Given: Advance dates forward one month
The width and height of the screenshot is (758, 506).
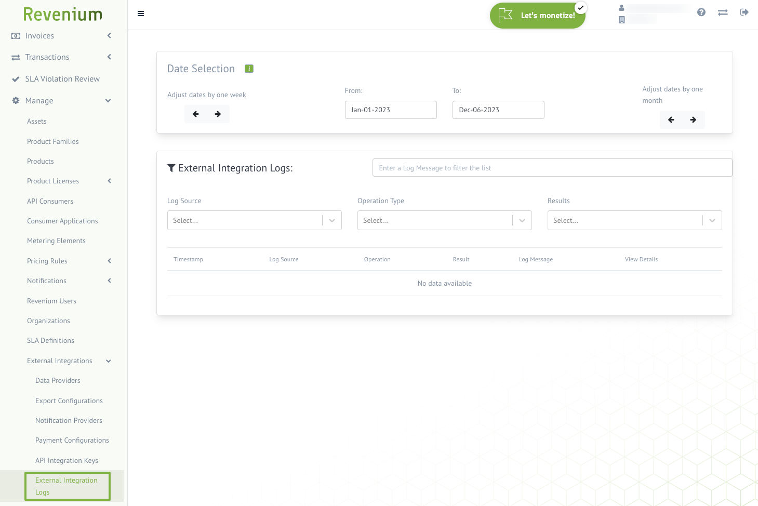Looking at the screenshot, I should (x=693, y=120).
